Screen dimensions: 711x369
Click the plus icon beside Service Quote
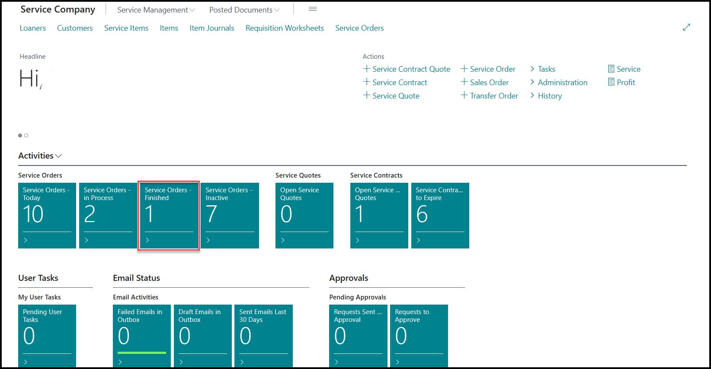(366, 95)
